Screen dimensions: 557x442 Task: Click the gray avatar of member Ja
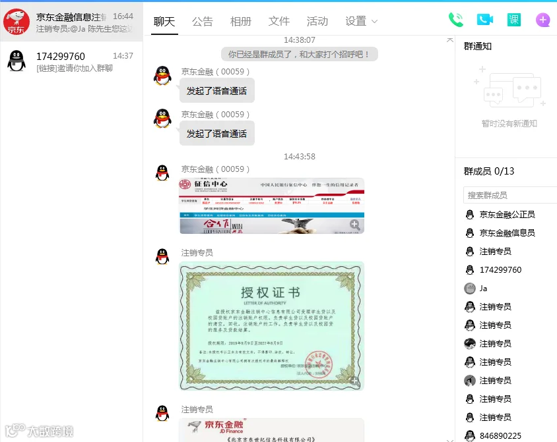[x=470, y=289]
